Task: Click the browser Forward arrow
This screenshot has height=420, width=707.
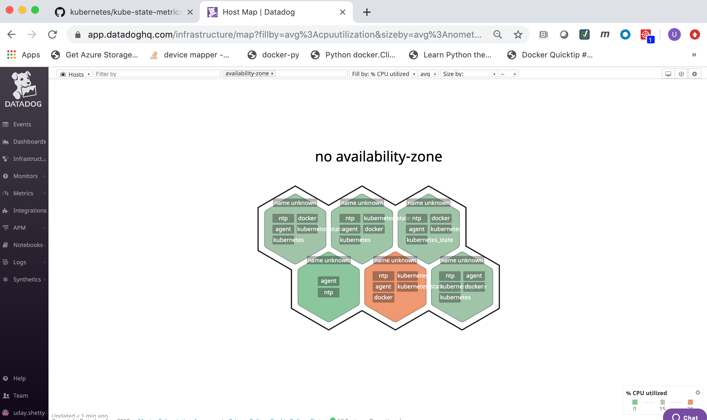Action: pos(32,34)
